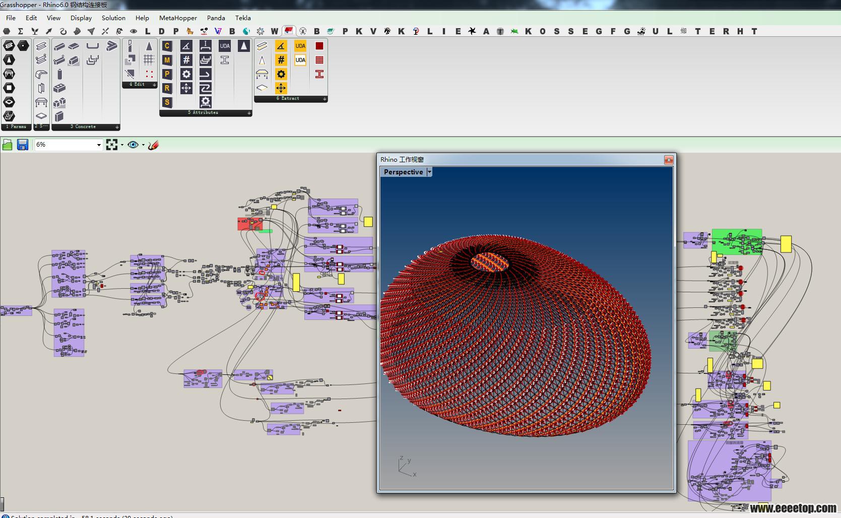Select the M attribute component icon
The height and width of the screenshot is (518, 841).
(167, 60)
